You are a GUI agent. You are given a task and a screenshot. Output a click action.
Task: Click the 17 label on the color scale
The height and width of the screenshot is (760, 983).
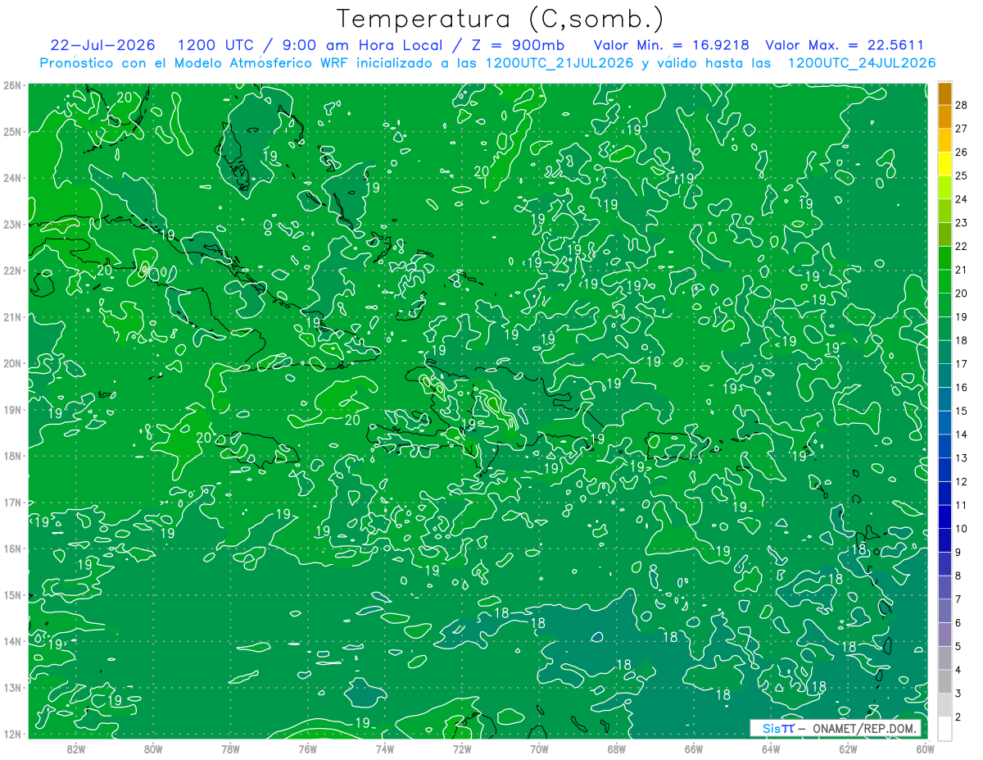962,363
